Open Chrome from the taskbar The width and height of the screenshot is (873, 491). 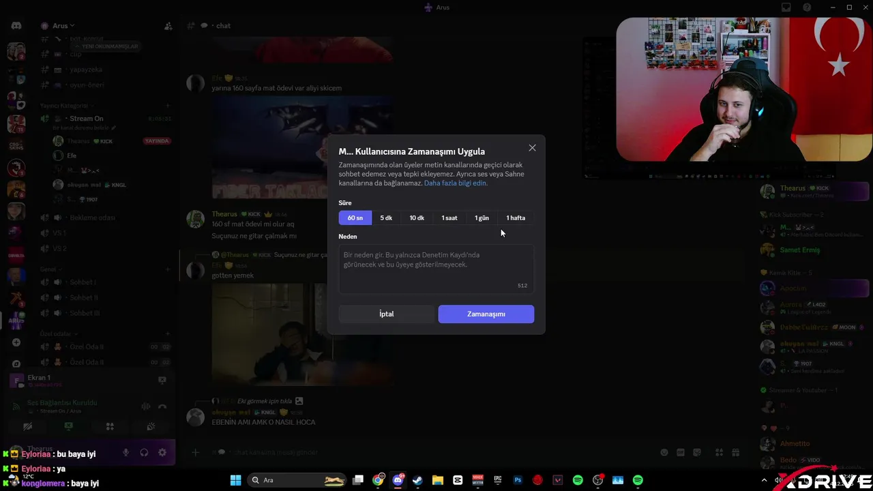pos(378,480)
